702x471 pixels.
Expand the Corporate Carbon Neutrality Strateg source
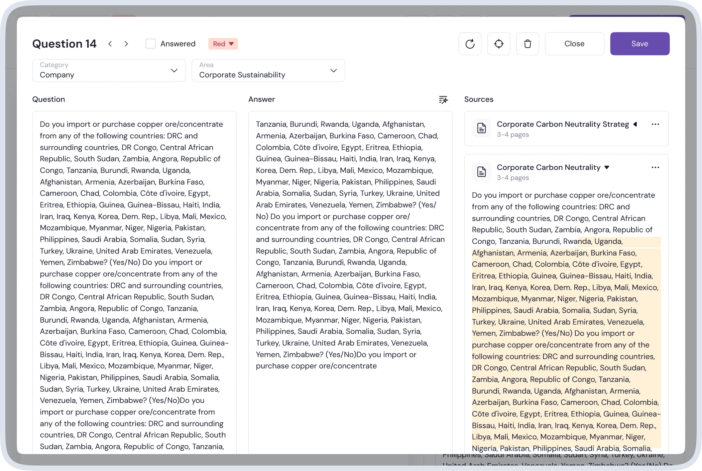click(x=635, y=124)
